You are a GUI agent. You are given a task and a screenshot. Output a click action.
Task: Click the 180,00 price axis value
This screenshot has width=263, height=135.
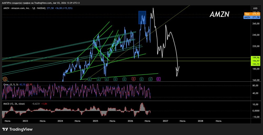(255, 69)
